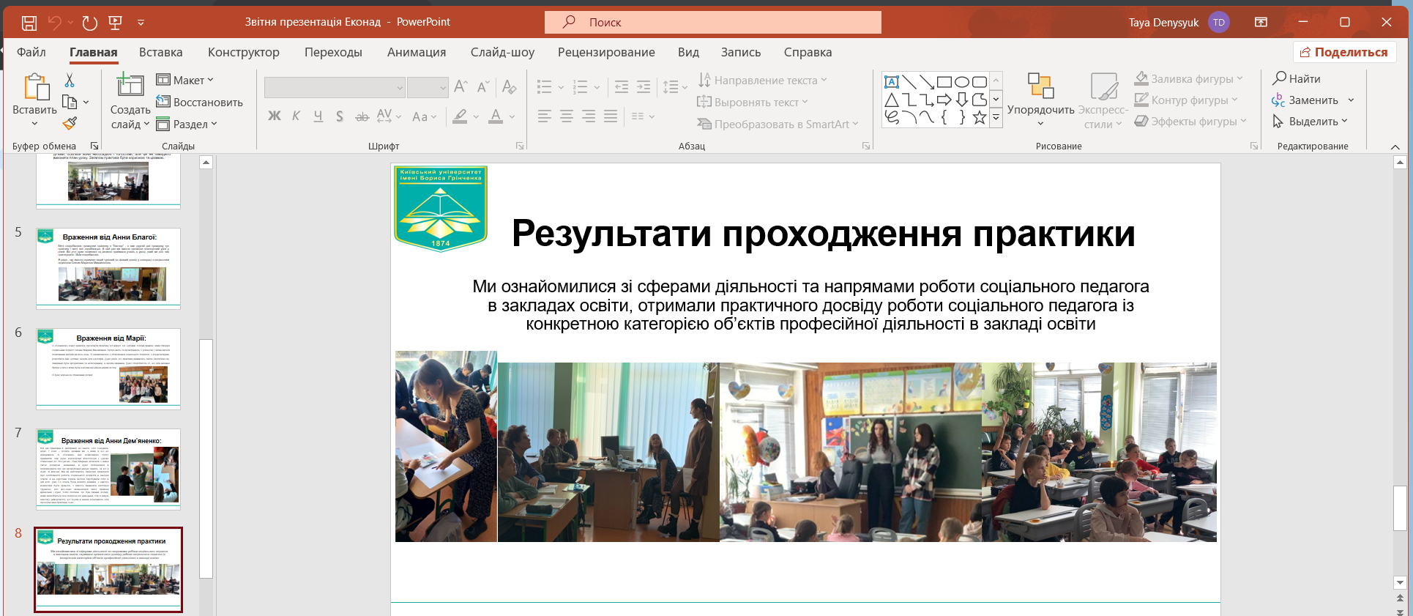Open Заменить dropdown arrow
This screenshot has height=616, width=1413.
coord(1351,100)
